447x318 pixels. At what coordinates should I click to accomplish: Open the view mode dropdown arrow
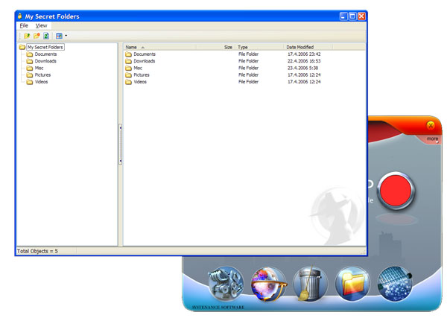click(66, 36)
